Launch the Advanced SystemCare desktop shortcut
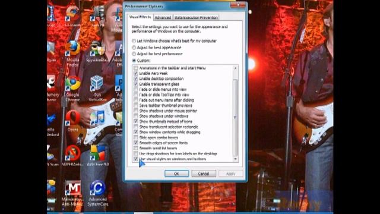Screen dimensions: 380x214 [x=97, y=193]
